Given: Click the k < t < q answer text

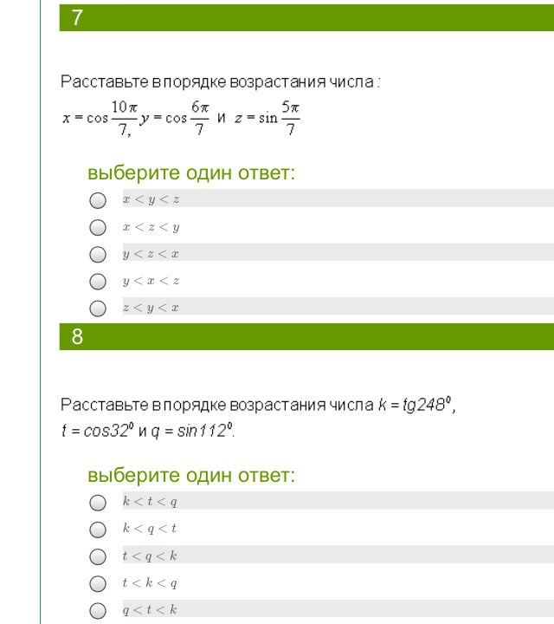Looking at the screenshot, I should (150, 501).
